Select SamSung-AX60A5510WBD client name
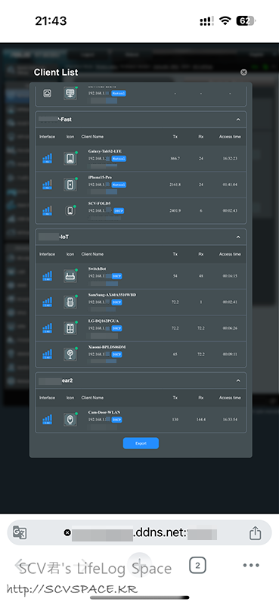The image size is (279, 605). pyautogui.click(x=112, y=295)
